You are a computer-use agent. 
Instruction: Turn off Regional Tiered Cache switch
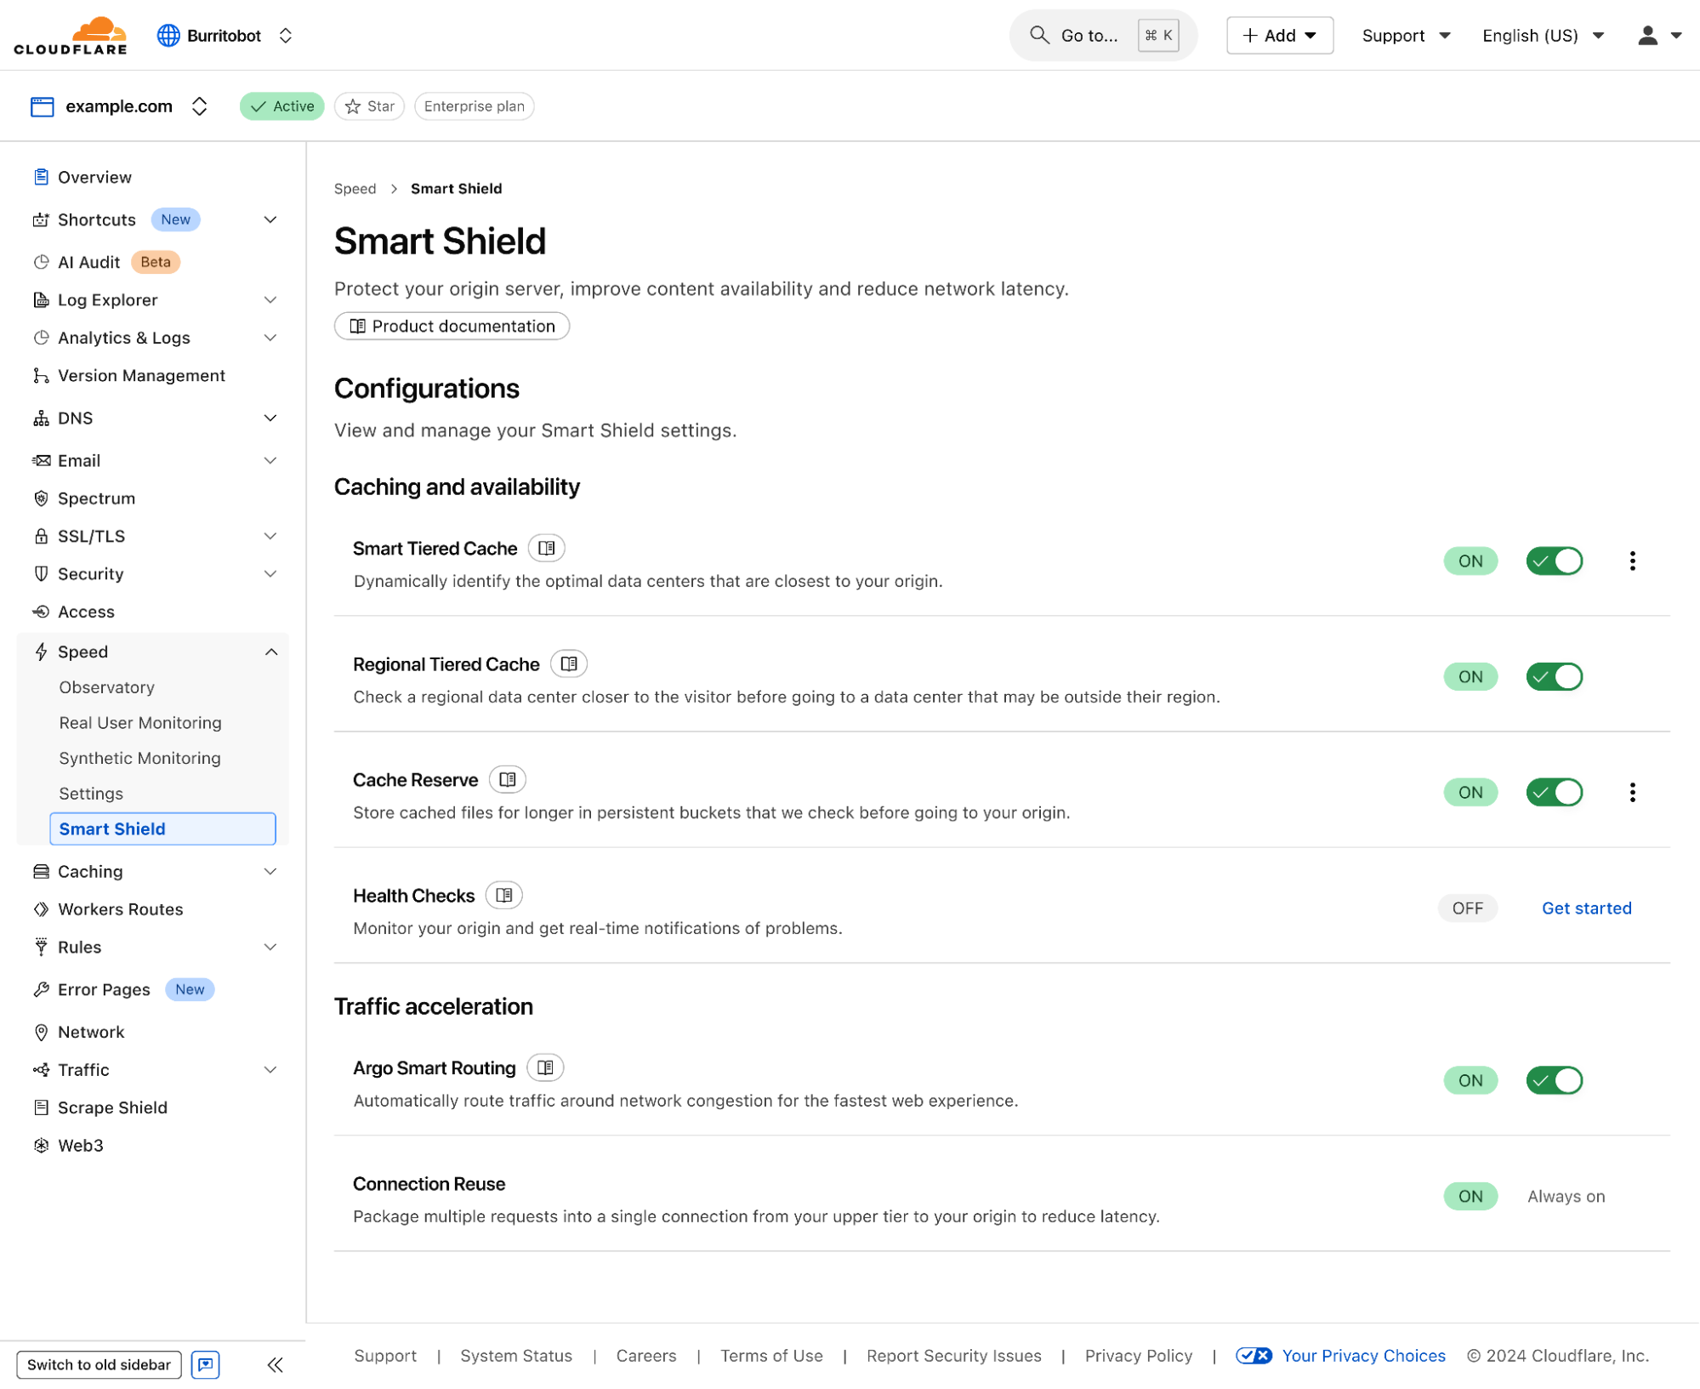1554,677
